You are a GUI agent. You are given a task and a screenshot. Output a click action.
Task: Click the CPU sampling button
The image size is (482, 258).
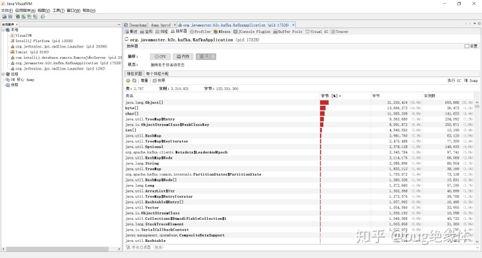point(160,57)
